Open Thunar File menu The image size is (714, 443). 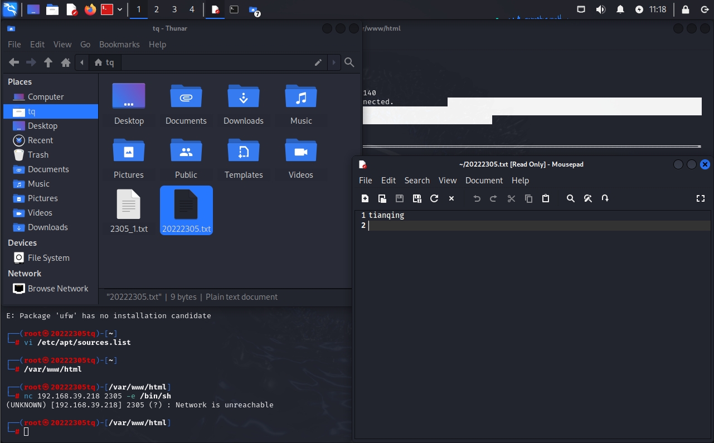(14, 45)
